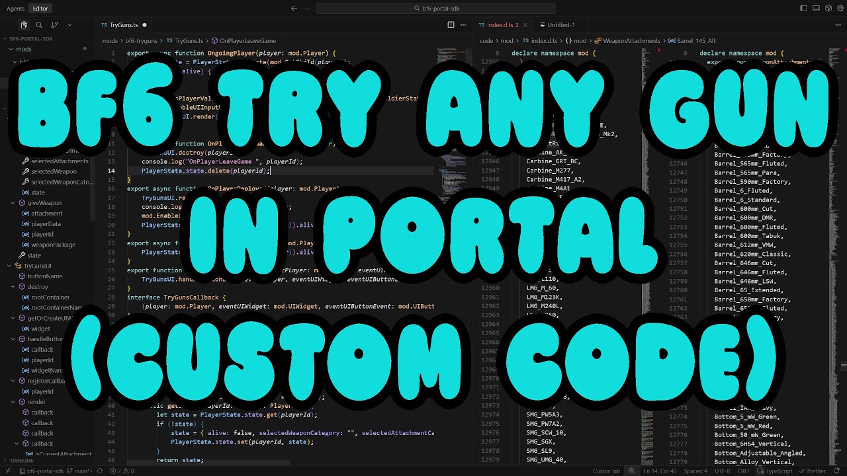Open more actions for rightmost editor group

(838, 25)
